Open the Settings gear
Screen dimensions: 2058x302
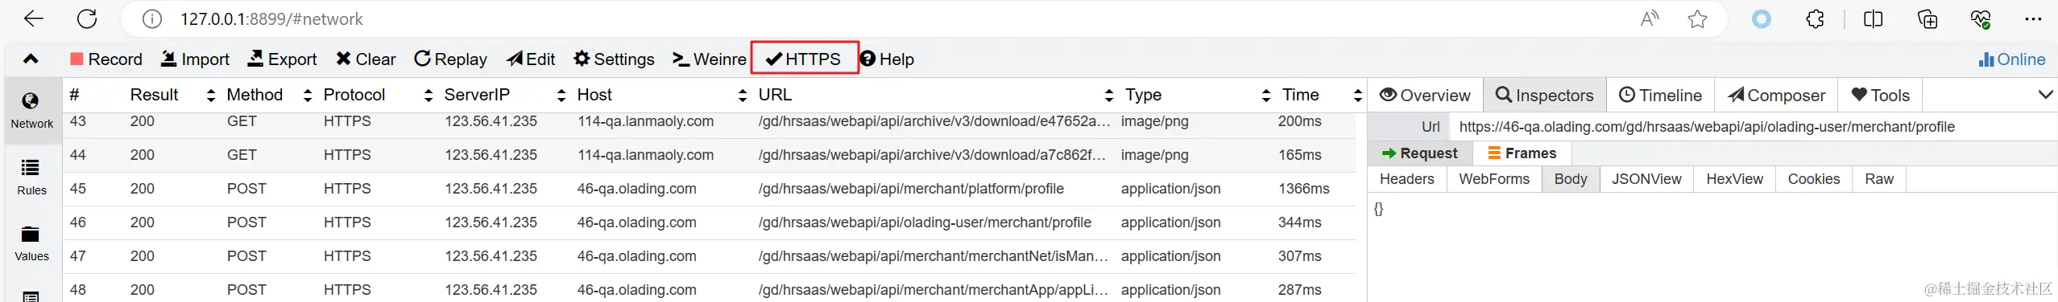[614, 59]
